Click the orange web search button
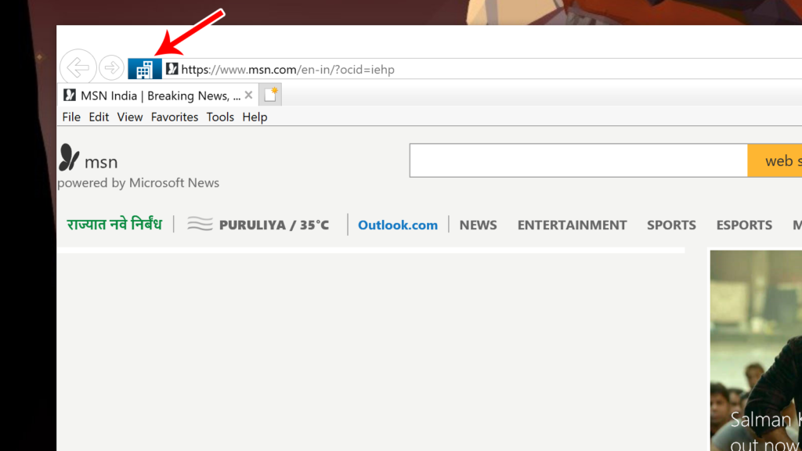The height and width of the screenshot is (451, 802). [775, 161]
